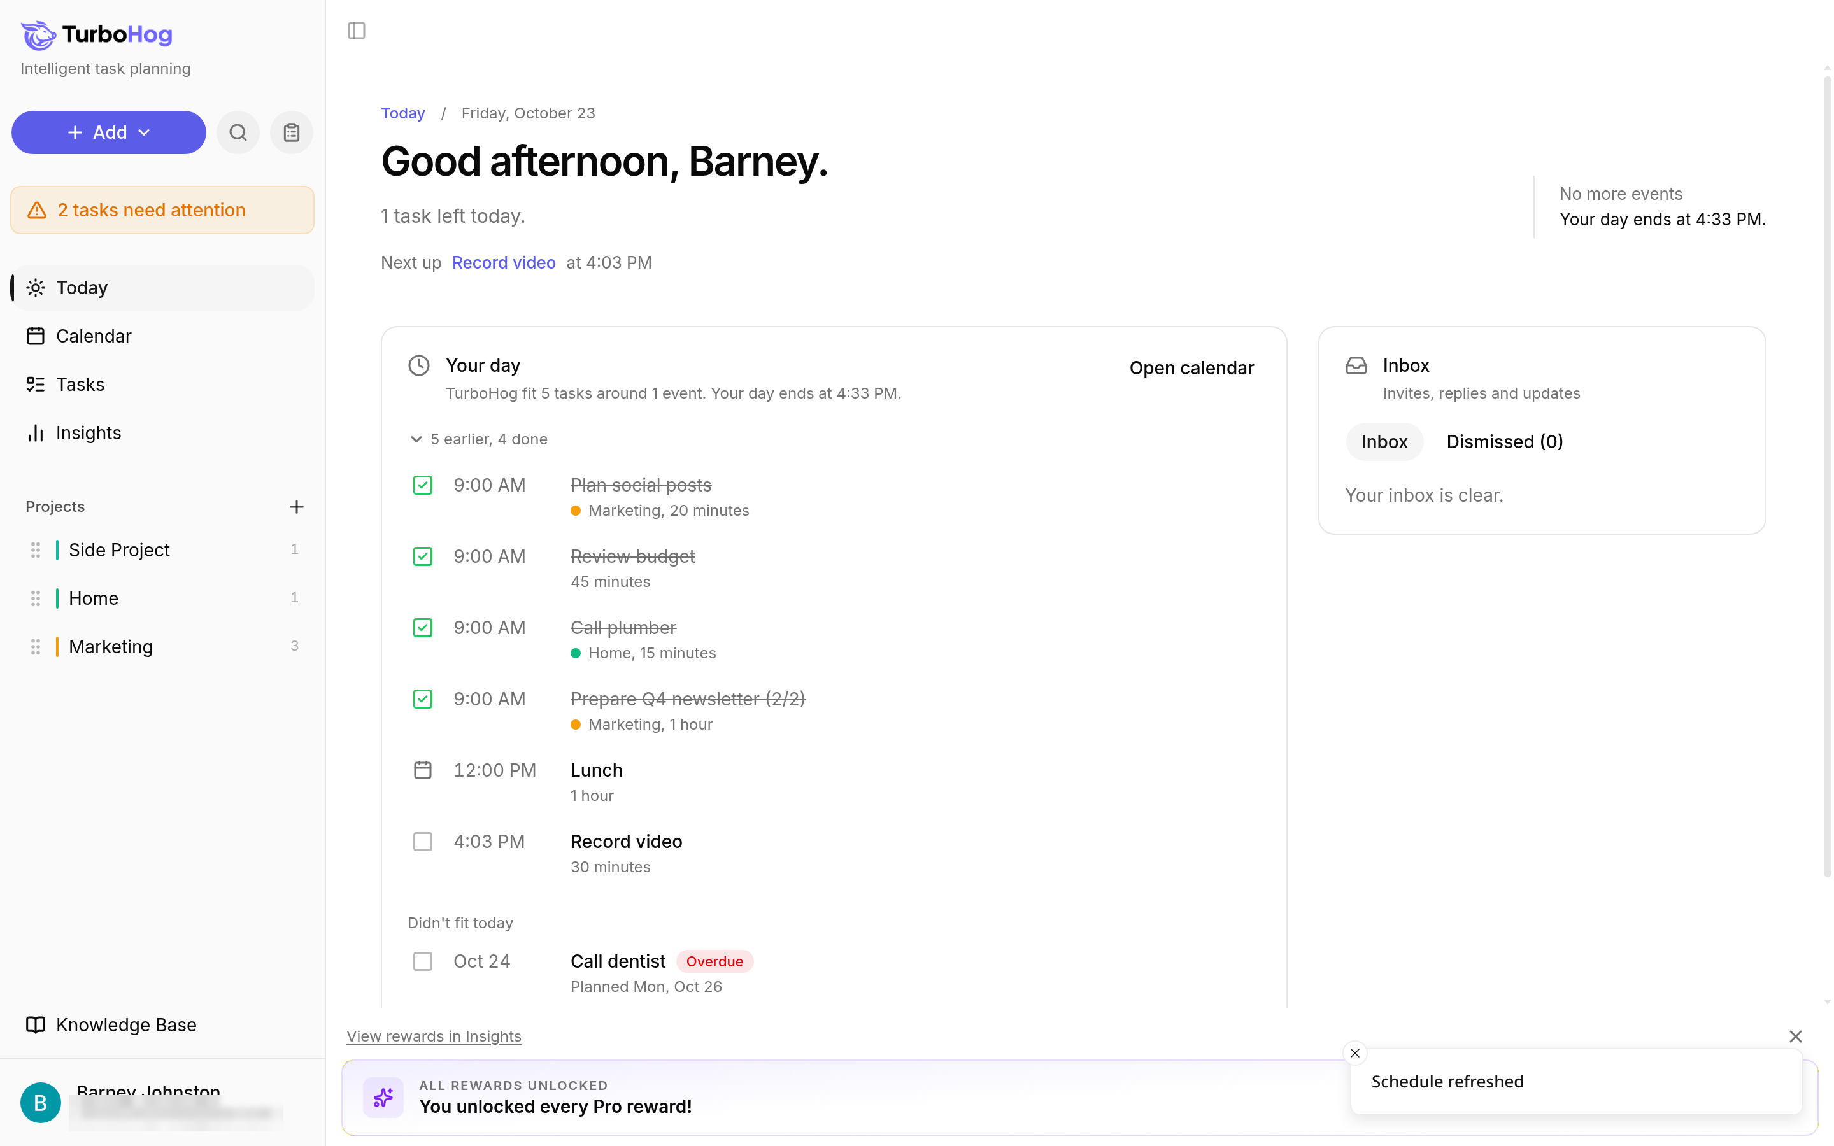
Task: Open Calendar in sidebar
Action: coord(162,336)
